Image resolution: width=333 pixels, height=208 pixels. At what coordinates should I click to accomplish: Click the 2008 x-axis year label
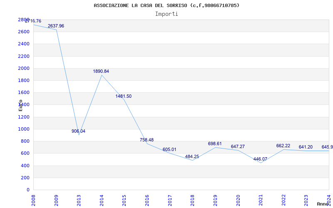[33, 200]
